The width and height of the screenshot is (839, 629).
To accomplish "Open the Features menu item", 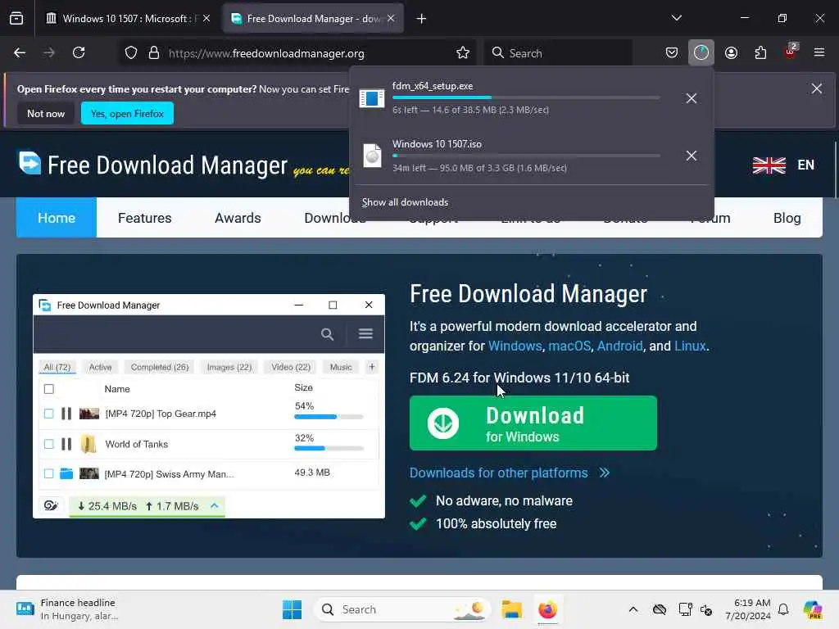I will pyautogui.click(x=144, y=218).
